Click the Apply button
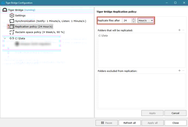 pyautogui.click(x=152, y=113)
